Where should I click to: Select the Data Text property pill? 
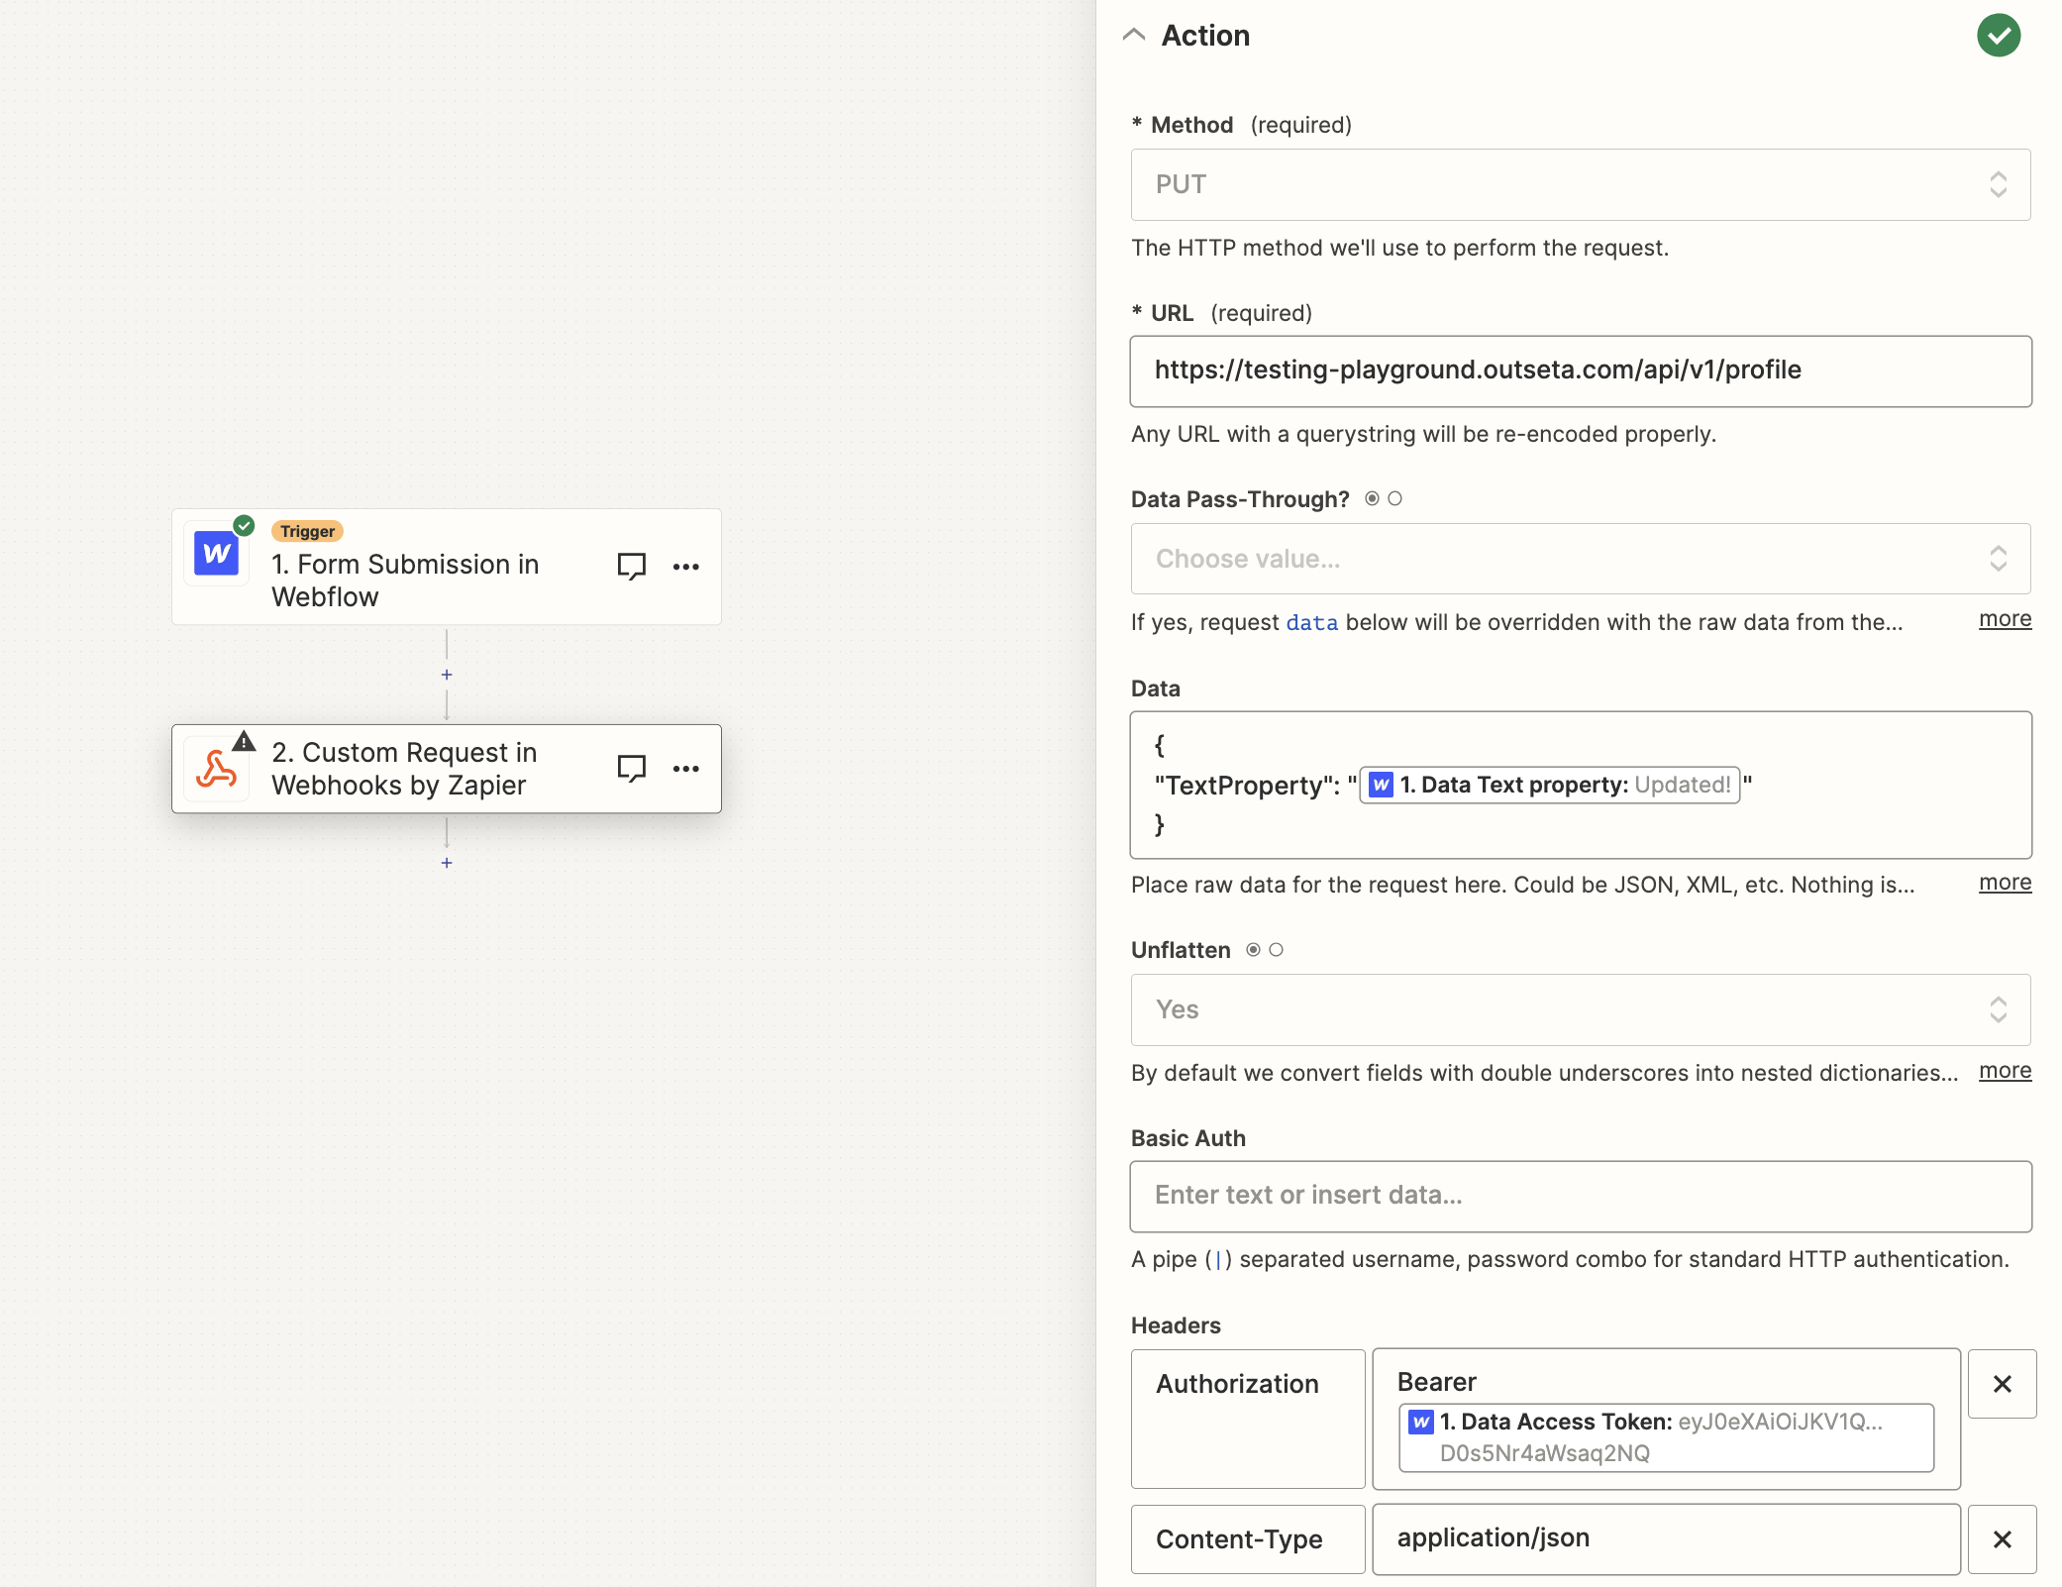pyautogui.click(x=1550, y=785)
